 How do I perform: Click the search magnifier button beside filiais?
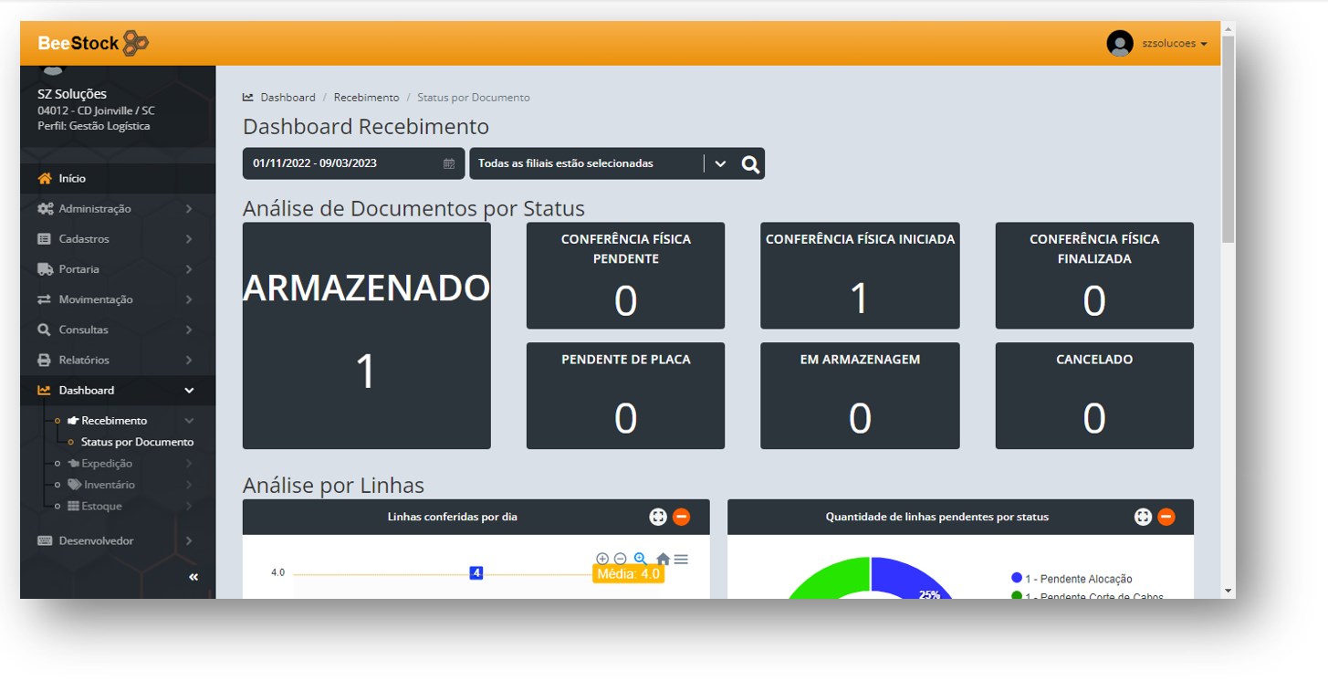pos(750,164)
